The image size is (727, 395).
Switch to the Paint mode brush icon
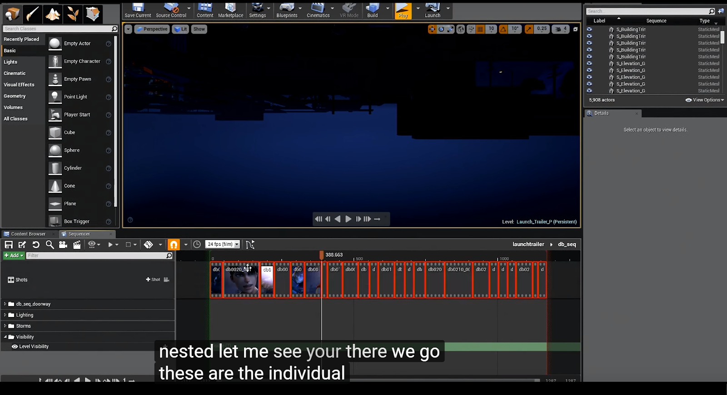(33, 14)
